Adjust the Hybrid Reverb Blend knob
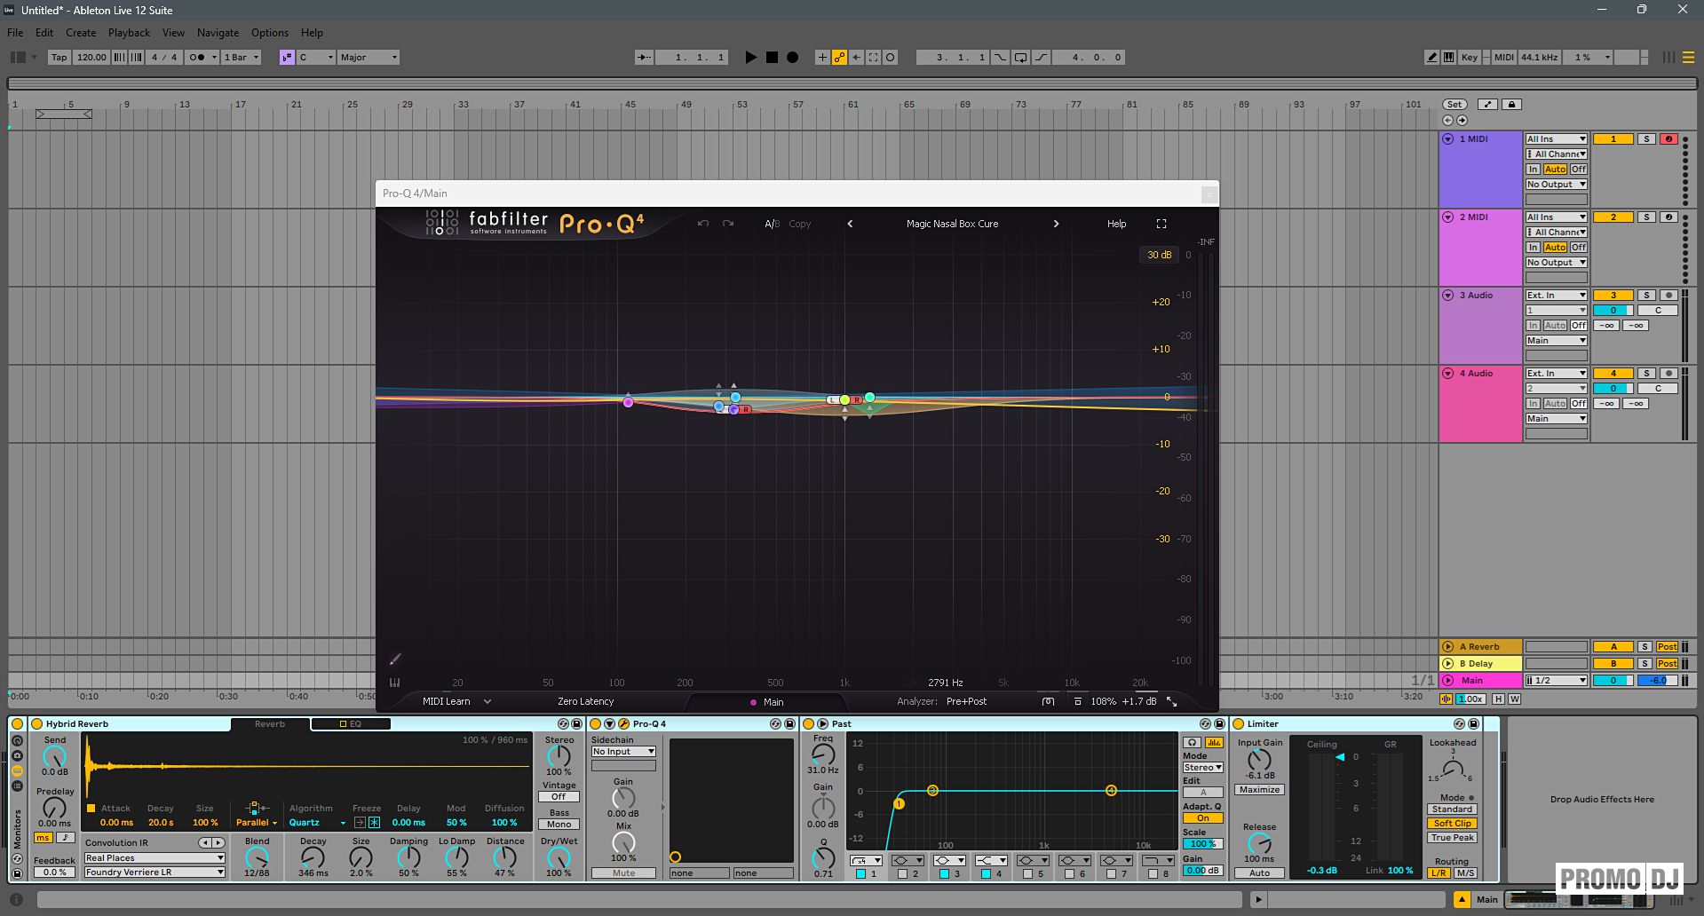 pos(257,857)
